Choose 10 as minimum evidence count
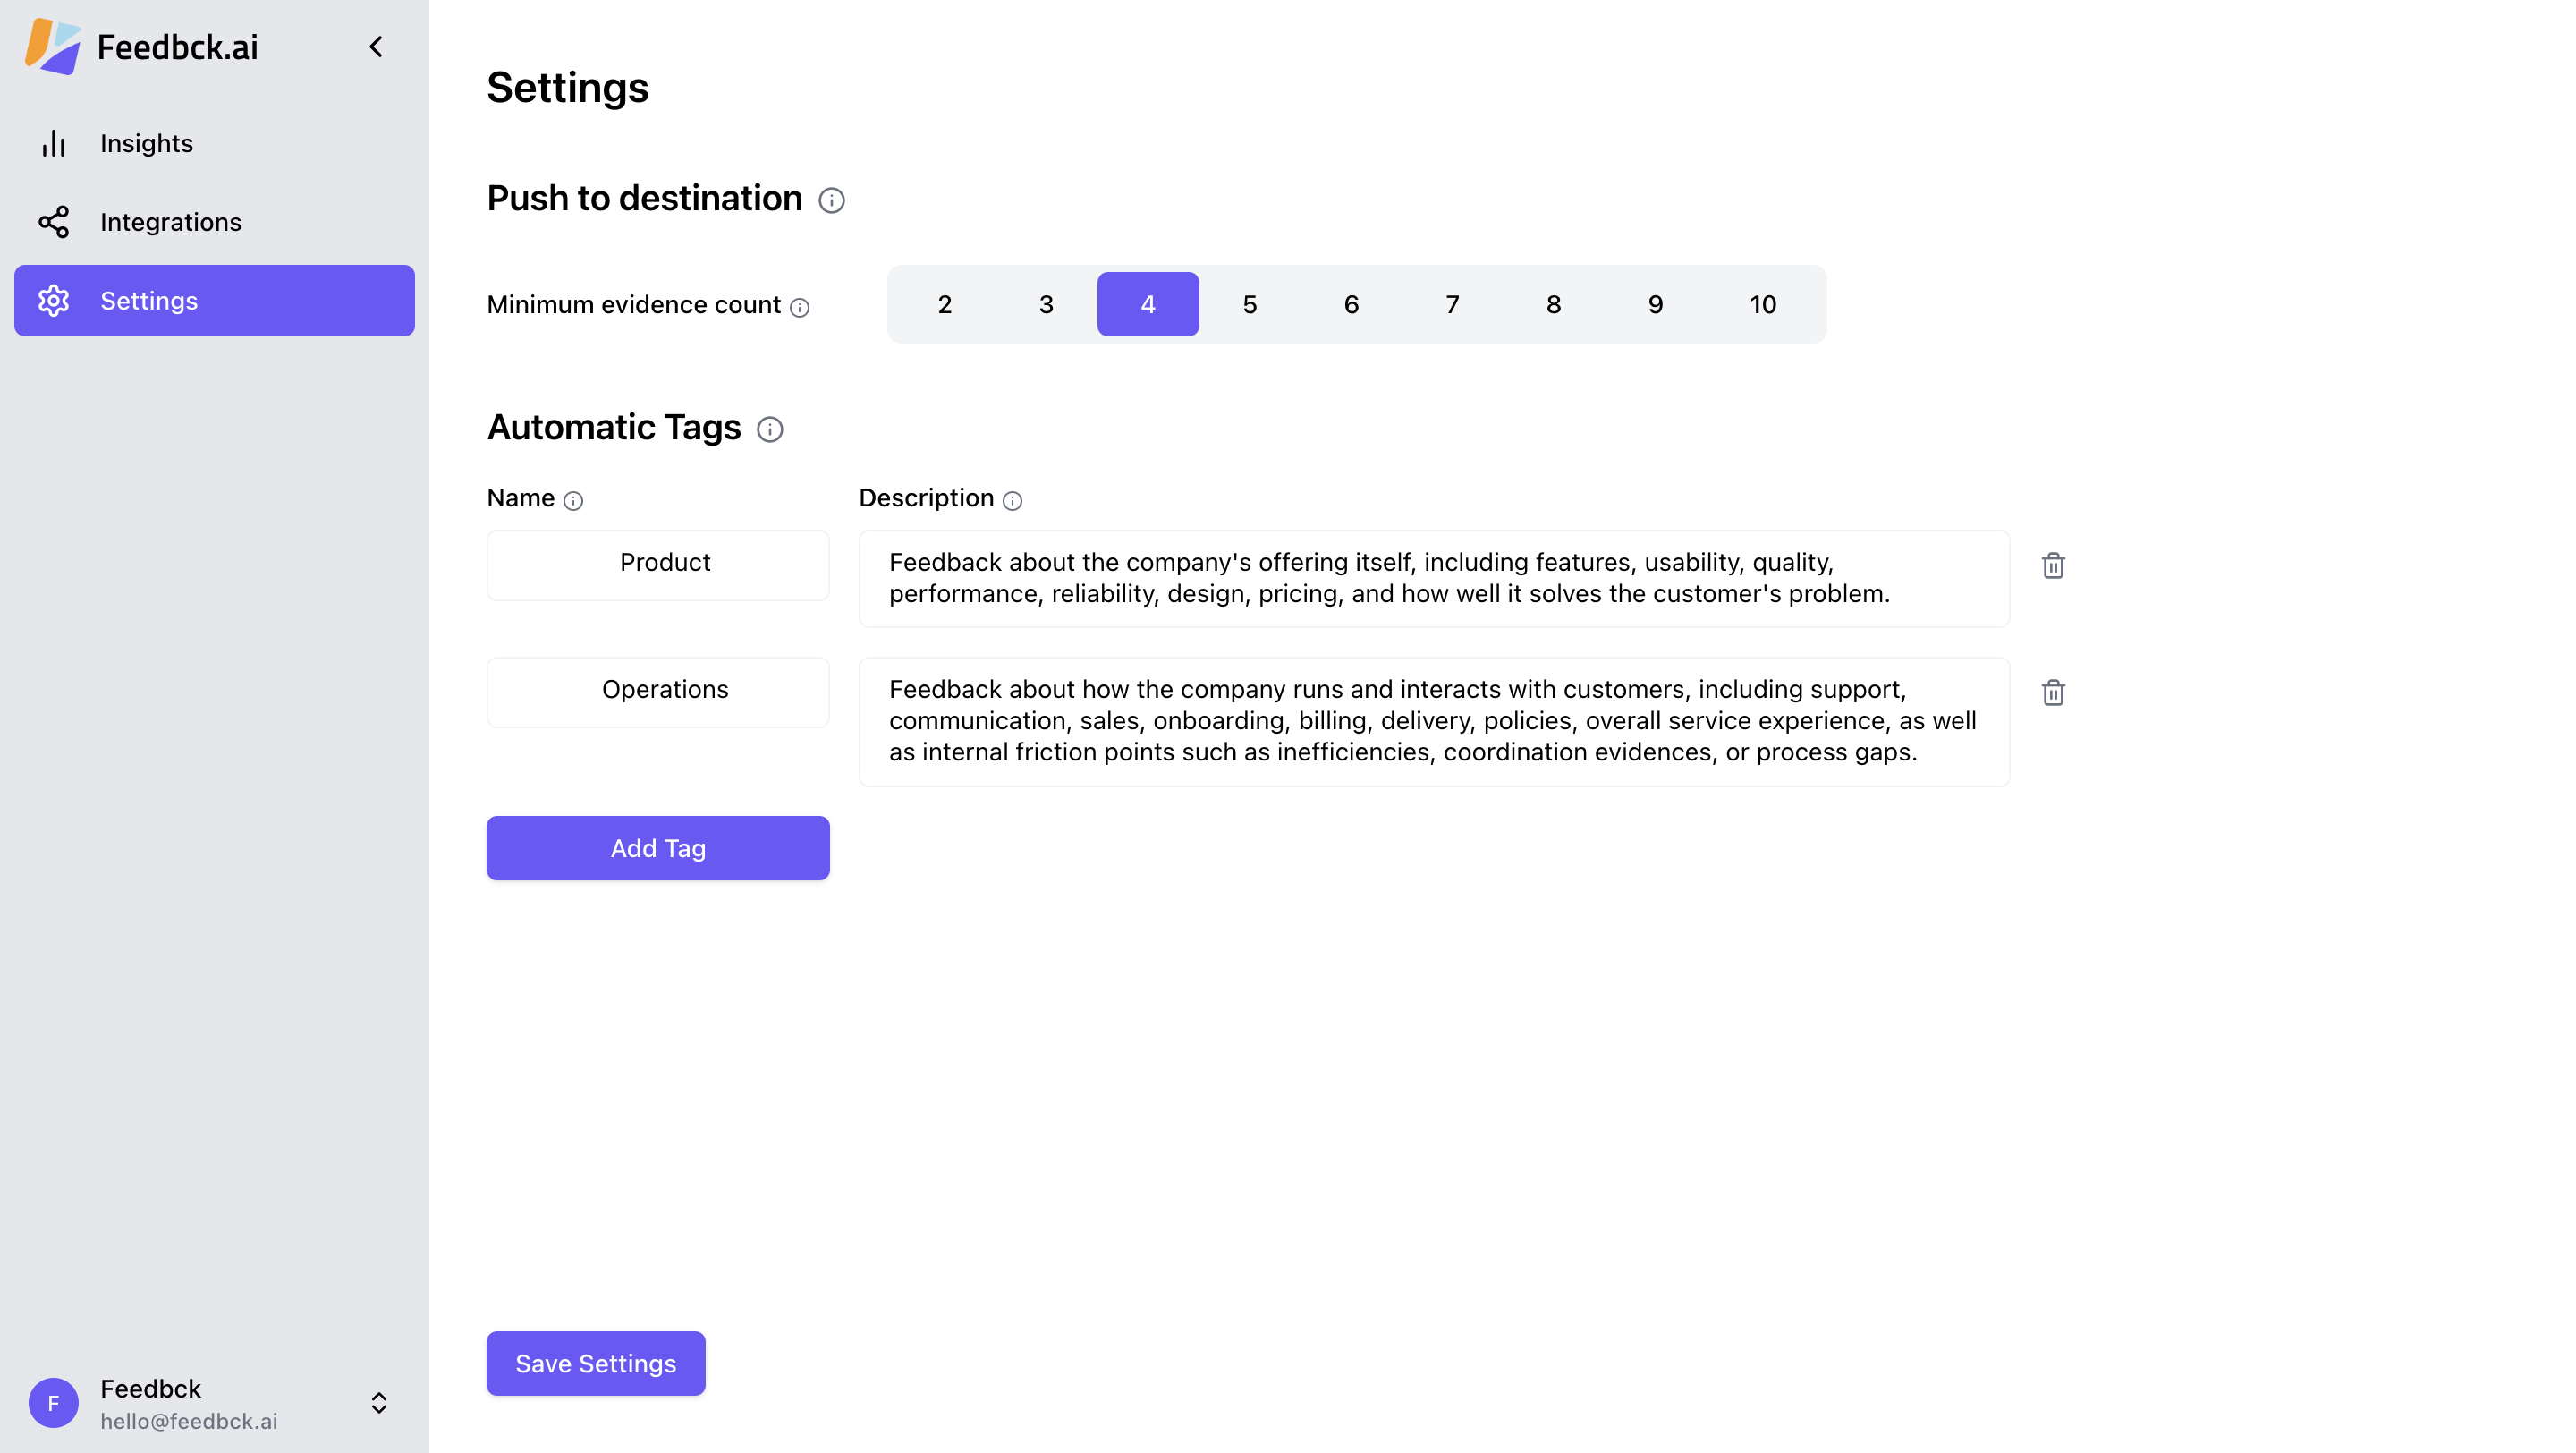Viewport: 2576px width, 1453px height. click(x=1762, y=304)
